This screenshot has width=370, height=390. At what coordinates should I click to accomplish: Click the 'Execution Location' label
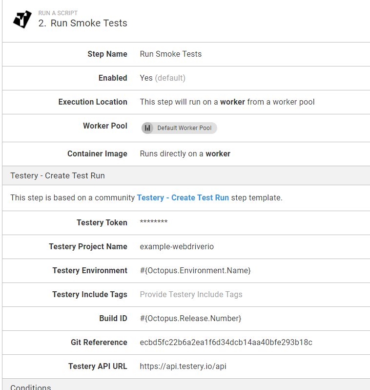[93, 102]
